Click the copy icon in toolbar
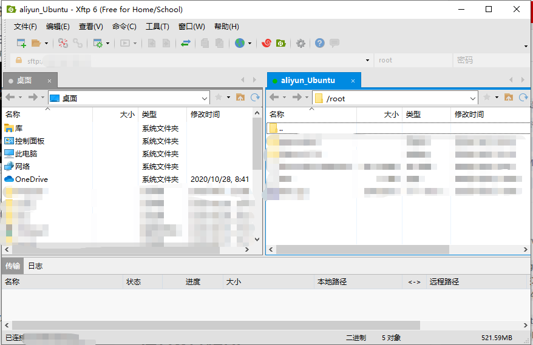 [205, 43]
